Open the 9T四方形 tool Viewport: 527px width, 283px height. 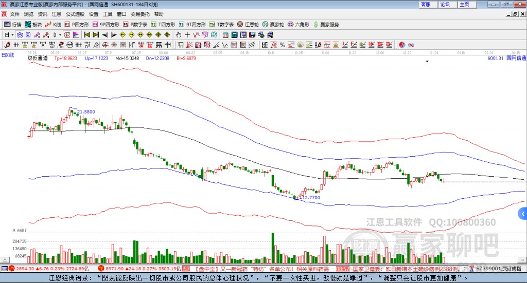tap(192, 25)
